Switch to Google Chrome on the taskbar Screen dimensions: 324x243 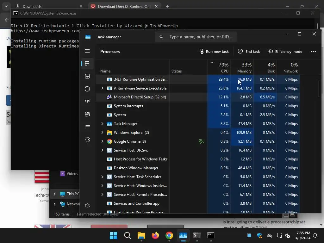[x=169, y=235]
